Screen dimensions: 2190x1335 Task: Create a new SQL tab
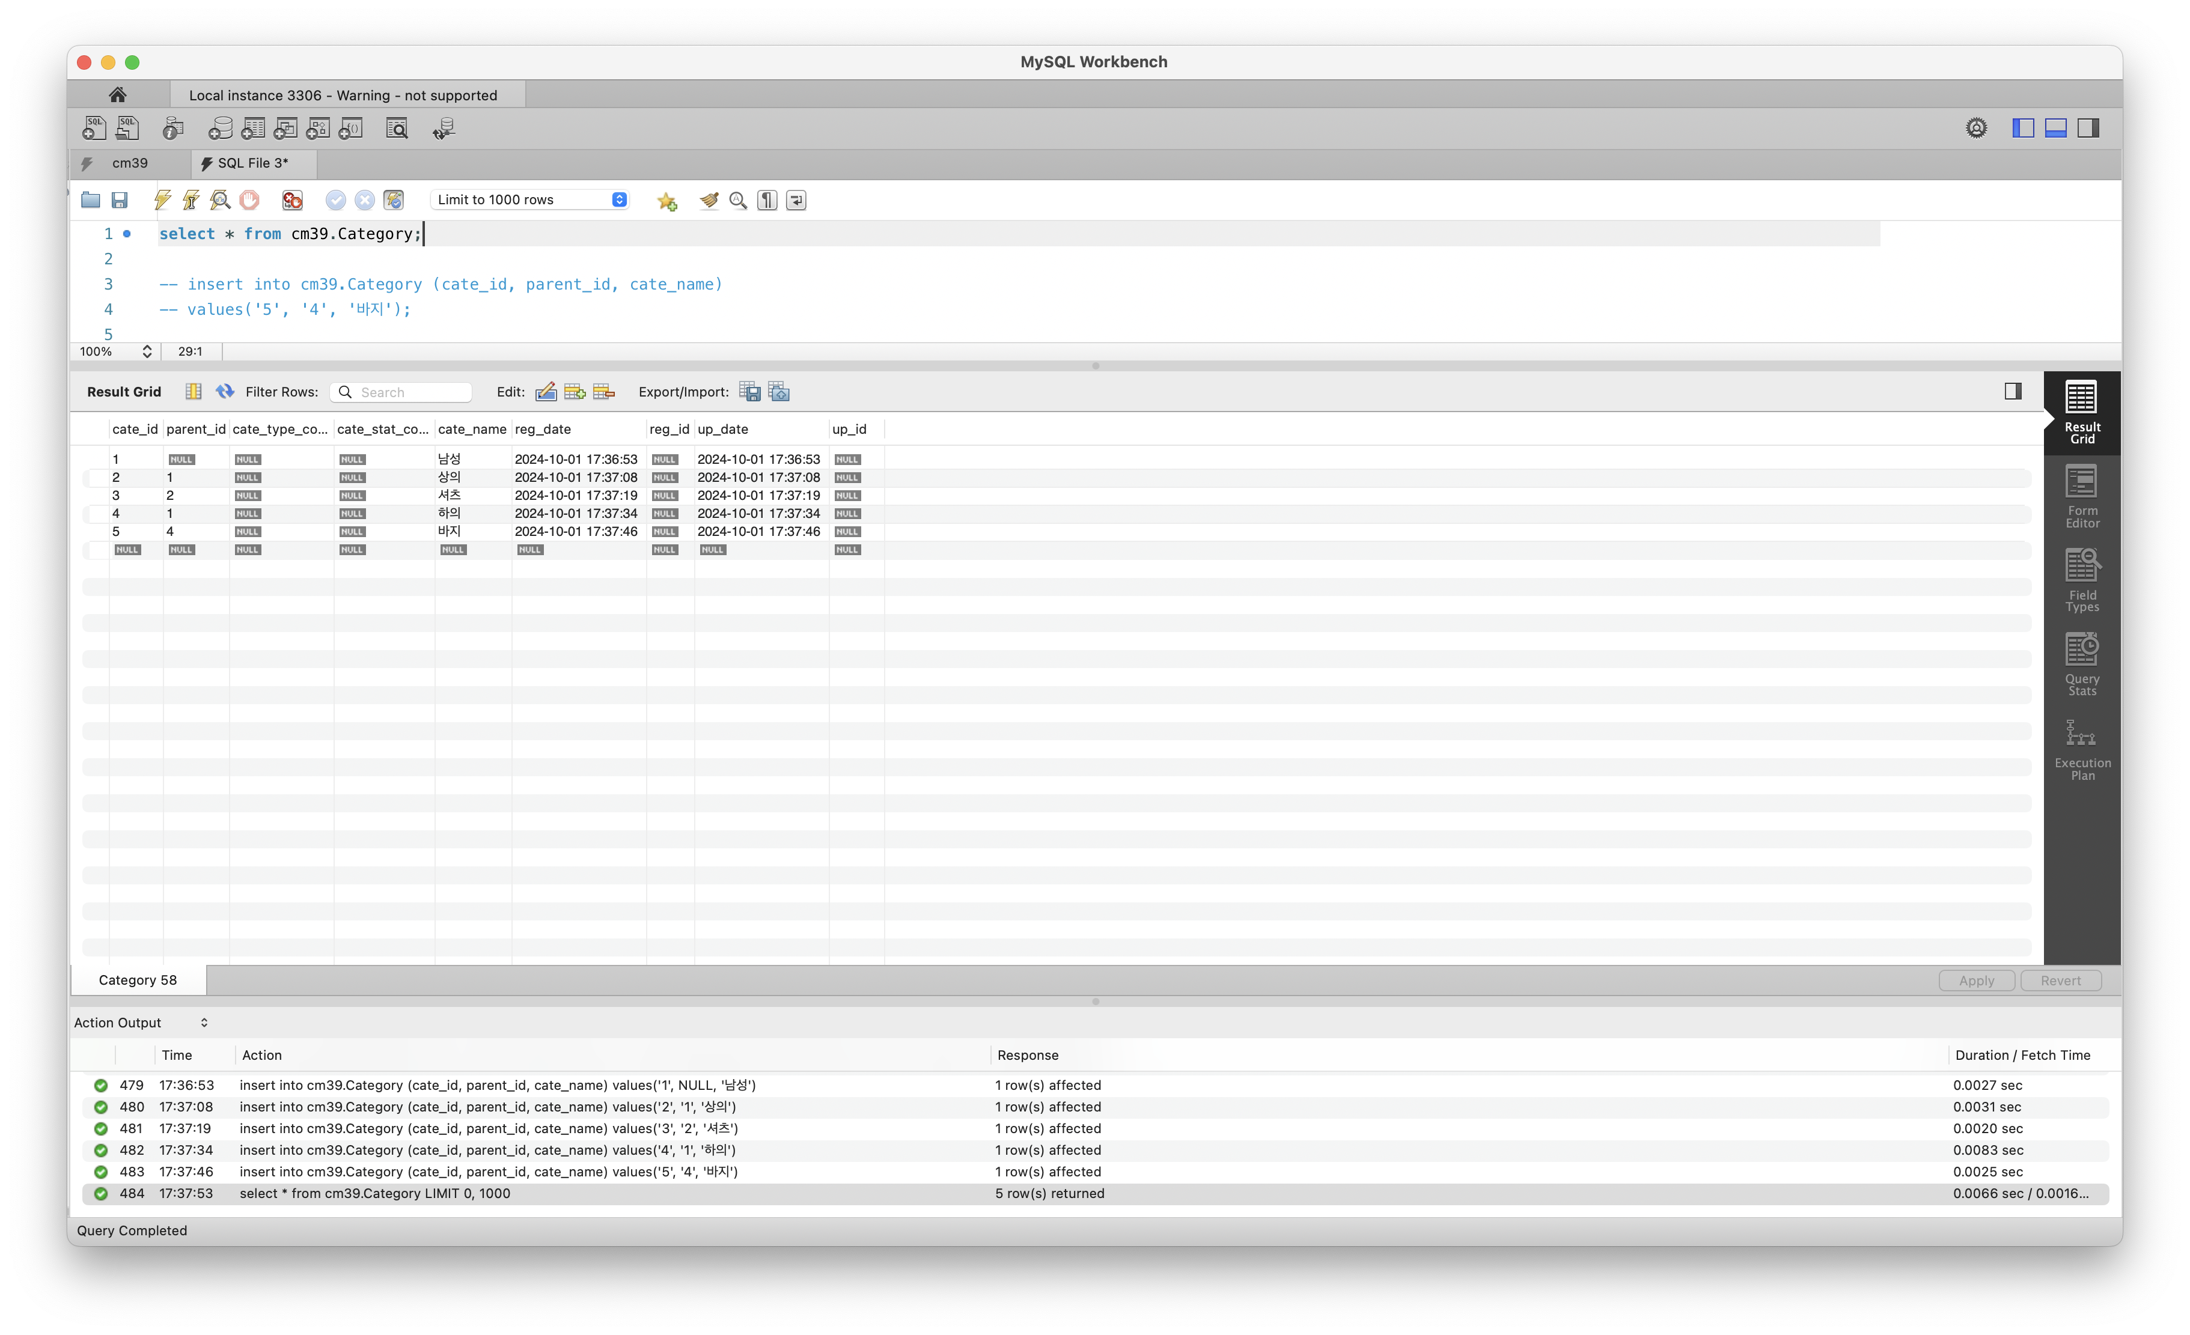(93, 129)
